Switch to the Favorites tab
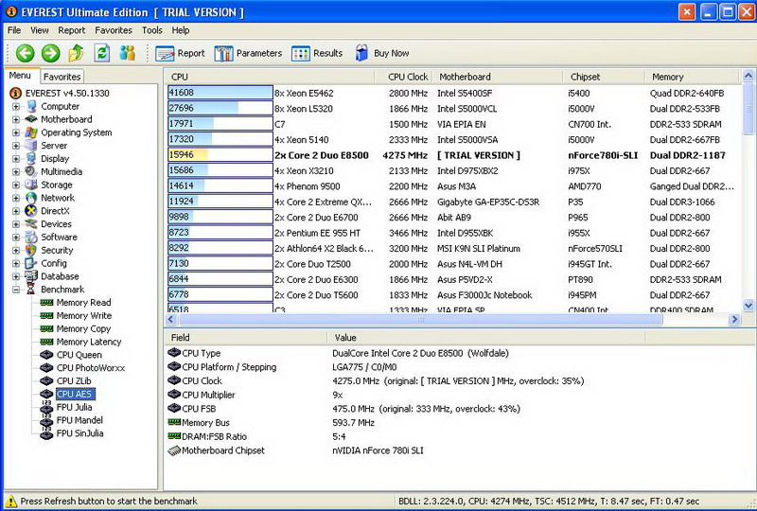 pos(62,77)
